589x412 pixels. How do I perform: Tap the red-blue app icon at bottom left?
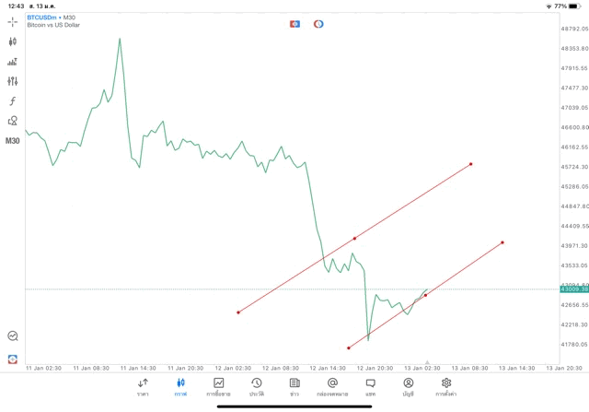point(13,359)
